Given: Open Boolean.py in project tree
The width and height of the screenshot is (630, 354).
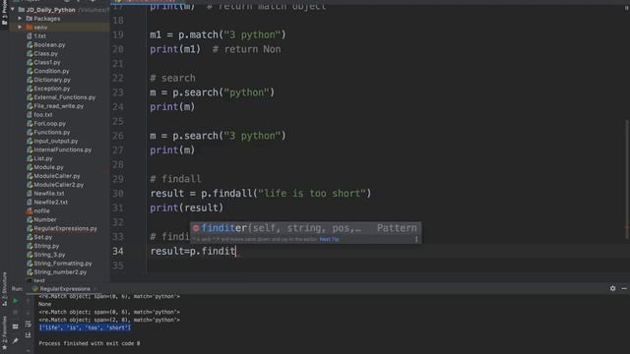Looking at the screenshot, I should point(46,44).
